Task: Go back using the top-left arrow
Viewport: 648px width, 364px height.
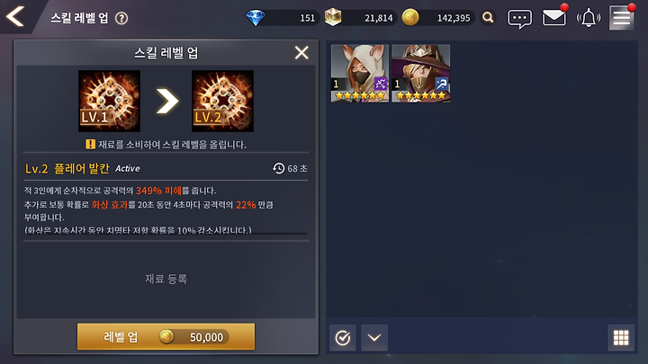Action: (15, 17)
